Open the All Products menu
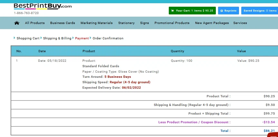278x137 pixels. (35, 23)
